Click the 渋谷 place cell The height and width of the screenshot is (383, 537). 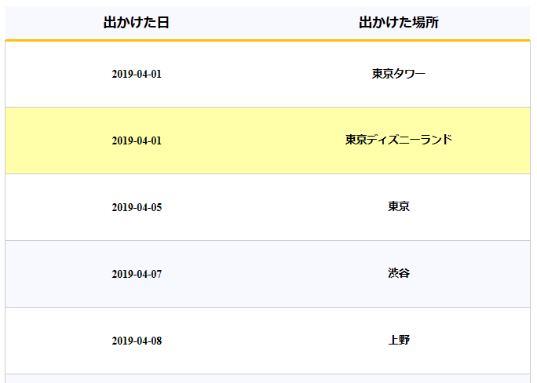[399, 273]
